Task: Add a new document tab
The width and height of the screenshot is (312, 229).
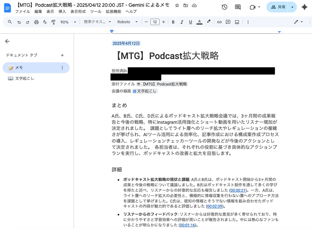Action: tap(62, 55)
